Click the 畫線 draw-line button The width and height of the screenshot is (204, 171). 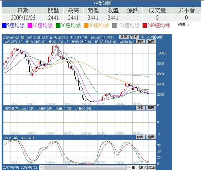click(x=124, y=37)
